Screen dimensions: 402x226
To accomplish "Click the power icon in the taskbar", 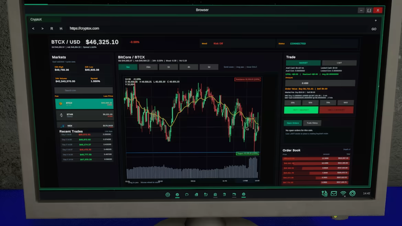I will tap(168, 195).
